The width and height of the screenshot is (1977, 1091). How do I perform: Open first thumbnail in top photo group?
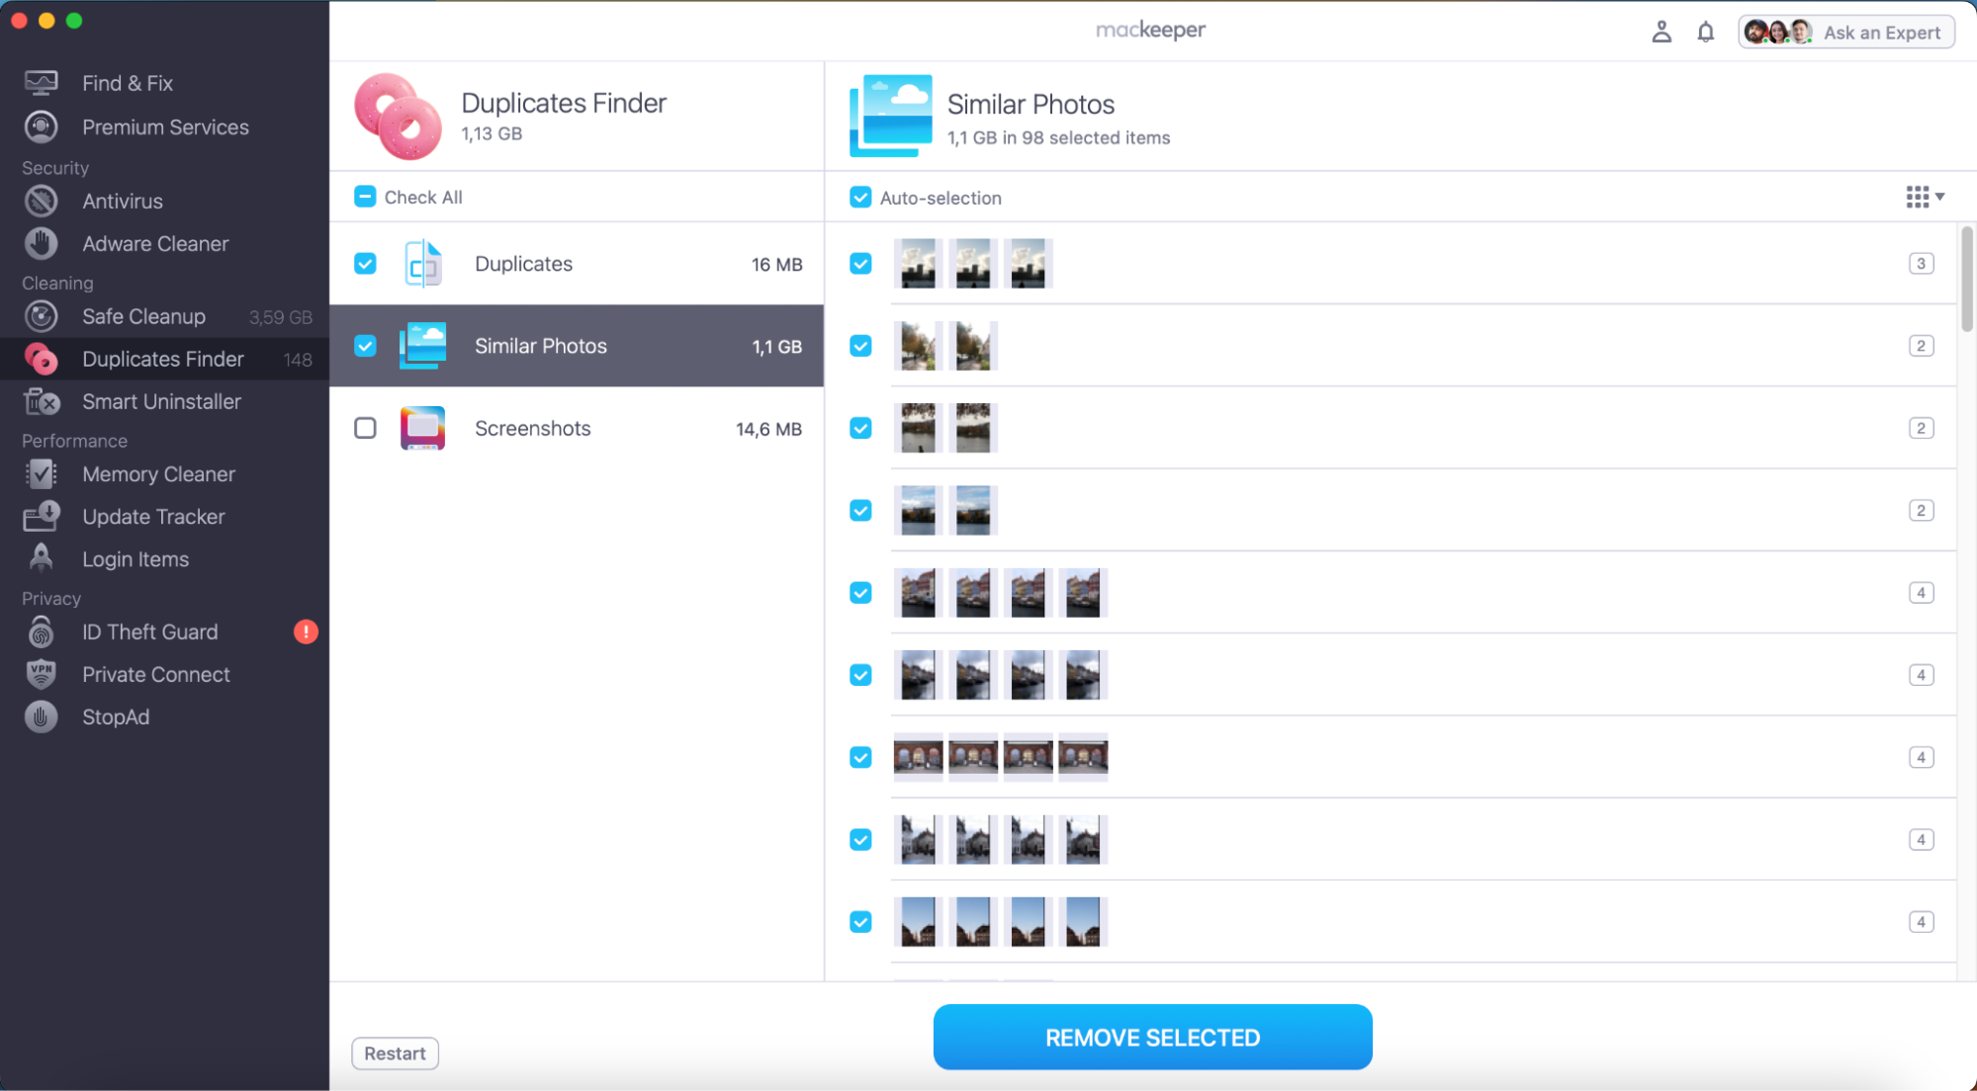(918, 264)
